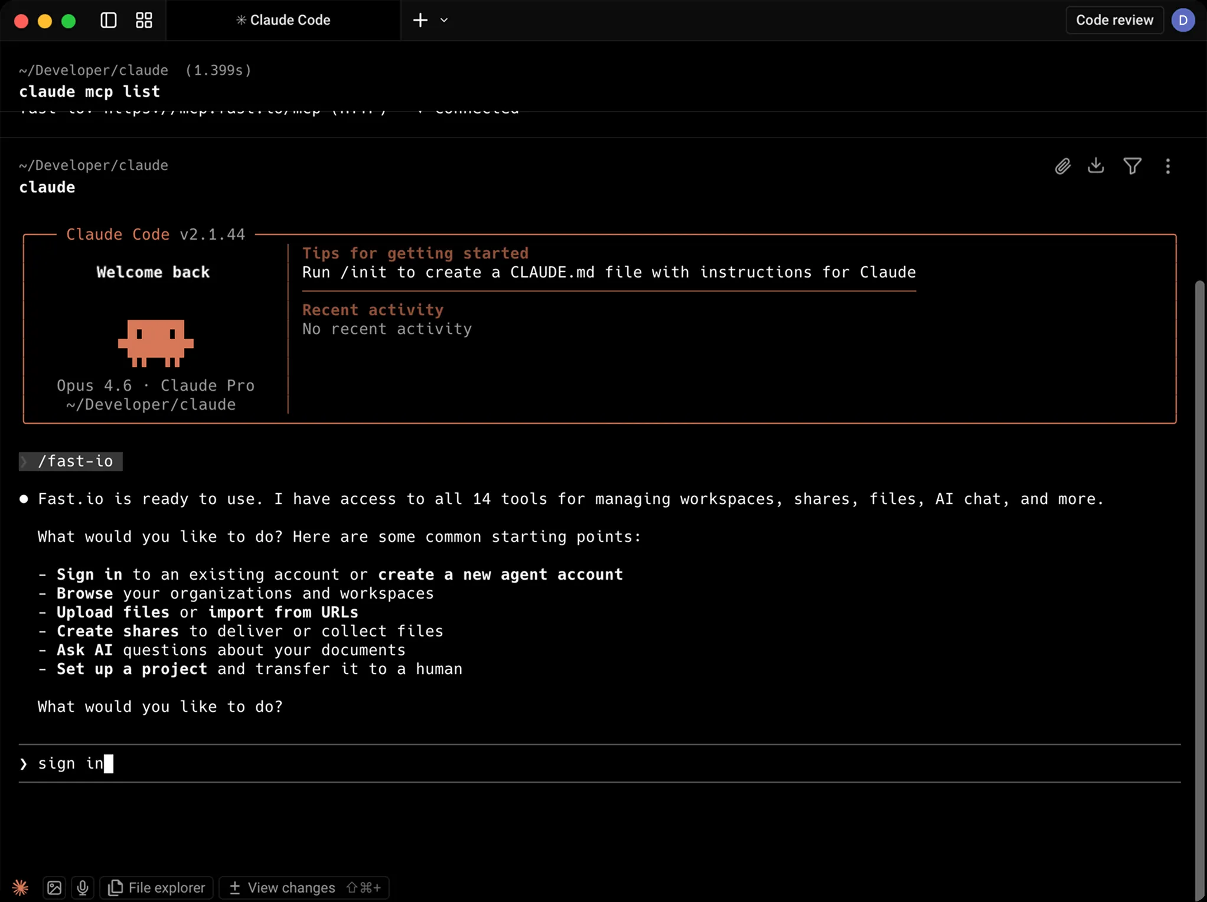Click the attach image icon
This screenshot has width=1207, height=902.
(54, 887)
